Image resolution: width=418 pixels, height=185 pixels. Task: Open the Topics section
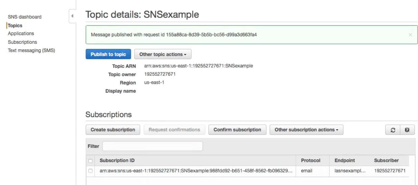15,26
